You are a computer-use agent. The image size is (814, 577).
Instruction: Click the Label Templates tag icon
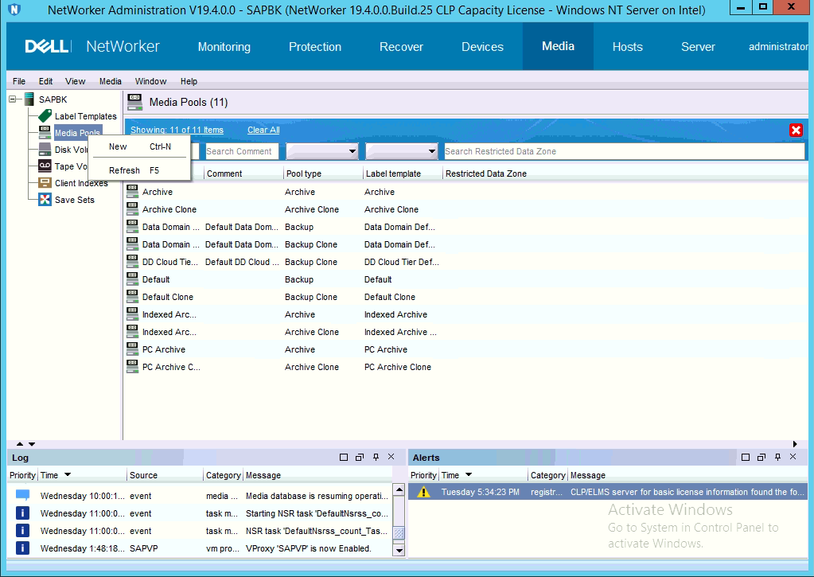click(x=45, y=116)
